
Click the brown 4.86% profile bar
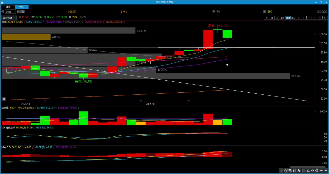26,37
